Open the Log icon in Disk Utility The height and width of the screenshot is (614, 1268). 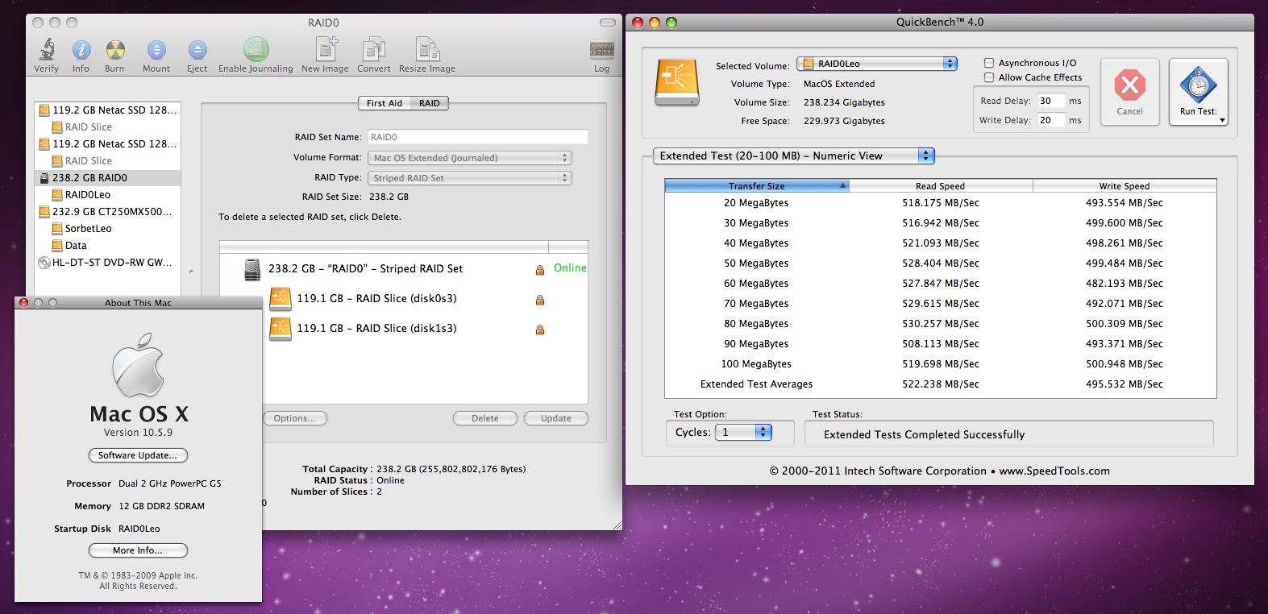pos(602,50)
